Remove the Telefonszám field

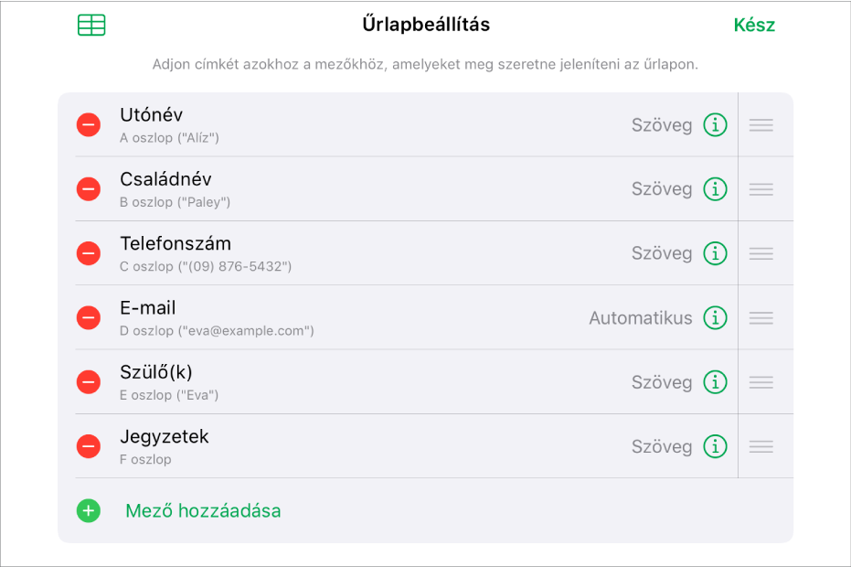click(88, 253)
